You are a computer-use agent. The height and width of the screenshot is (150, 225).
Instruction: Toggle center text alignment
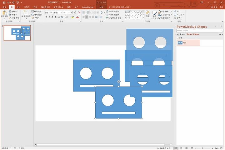(x=87, y=17)
